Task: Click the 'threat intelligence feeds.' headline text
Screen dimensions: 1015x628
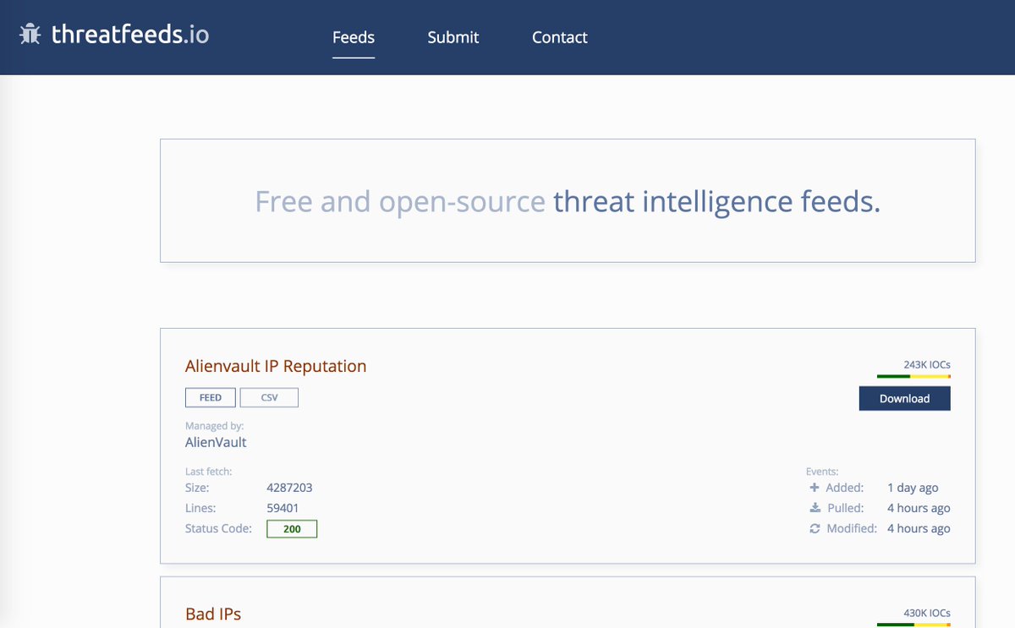Action: click(716, 202)
